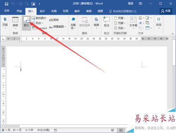
Task: Insert 联机视频 online video
Action: 84,22
